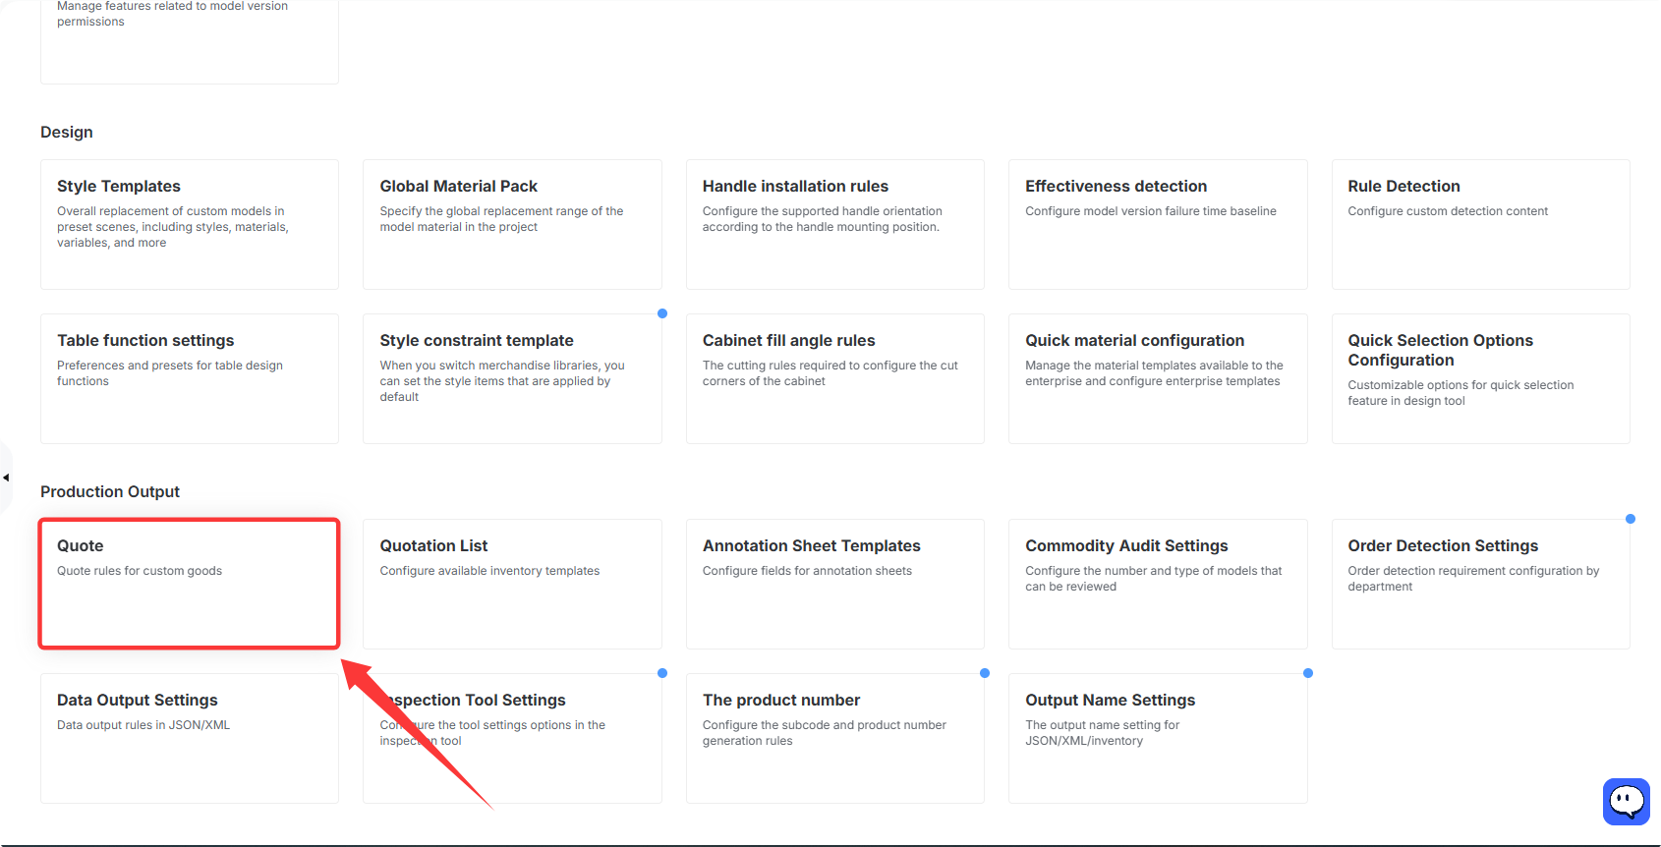
Task: Open Effectiveness detection settings
Action: coord(1158,224)
